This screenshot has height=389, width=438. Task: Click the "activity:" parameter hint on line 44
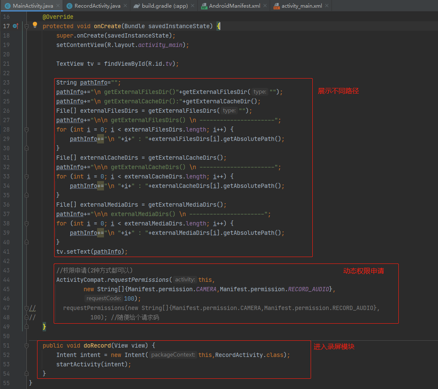pyautogui.click(x=185, y=280)
